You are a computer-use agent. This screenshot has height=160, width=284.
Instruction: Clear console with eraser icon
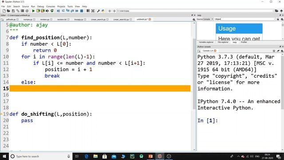coord(278,51)
